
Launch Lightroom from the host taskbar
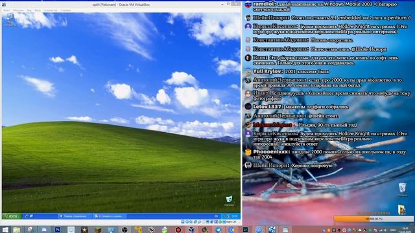tap(245, 229)
